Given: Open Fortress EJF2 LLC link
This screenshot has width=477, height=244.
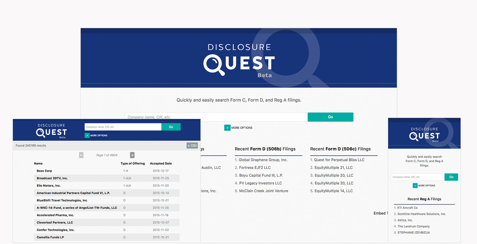Looking at the screenshot, I should coord(255,168).
